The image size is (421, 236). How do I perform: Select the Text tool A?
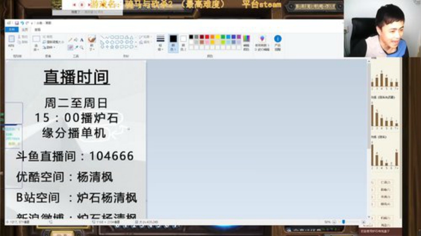point(82,40)
